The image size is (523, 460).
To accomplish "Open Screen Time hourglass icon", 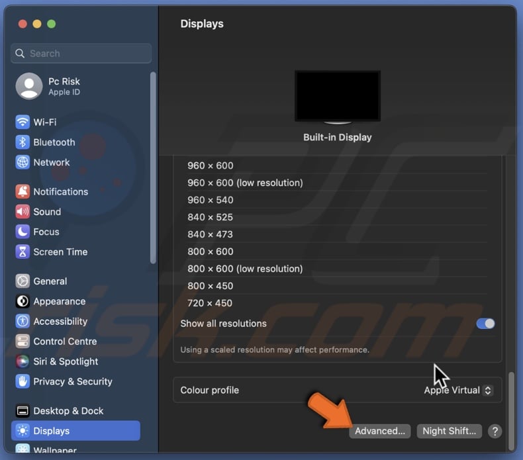I will (x=23, y=252).
